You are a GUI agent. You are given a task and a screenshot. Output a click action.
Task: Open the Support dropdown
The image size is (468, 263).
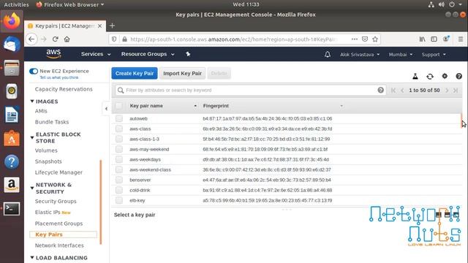click(x=434, y=55)
